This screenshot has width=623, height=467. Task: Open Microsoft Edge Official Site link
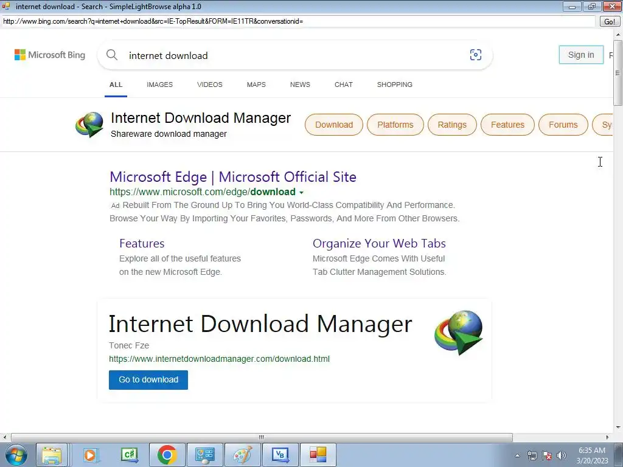pos(233,177)
